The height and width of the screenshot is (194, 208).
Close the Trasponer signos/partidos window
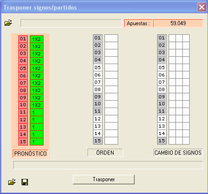coord(202,7)
